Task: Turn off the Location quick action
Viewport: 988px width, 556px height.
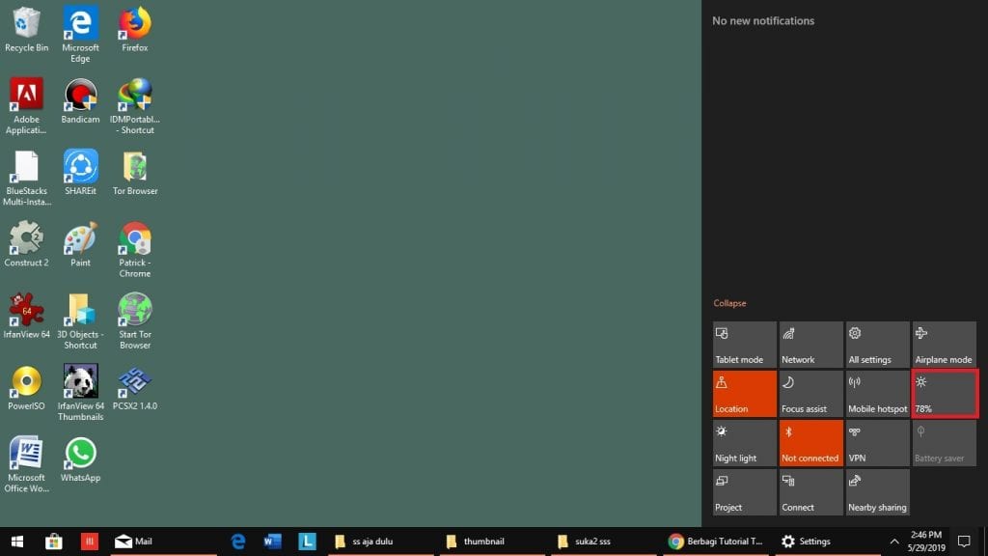Action: (745, 394)
